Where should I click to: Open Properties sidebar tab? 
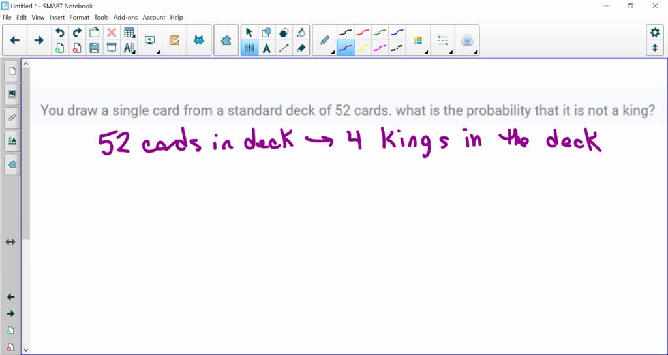coord(12,141)
